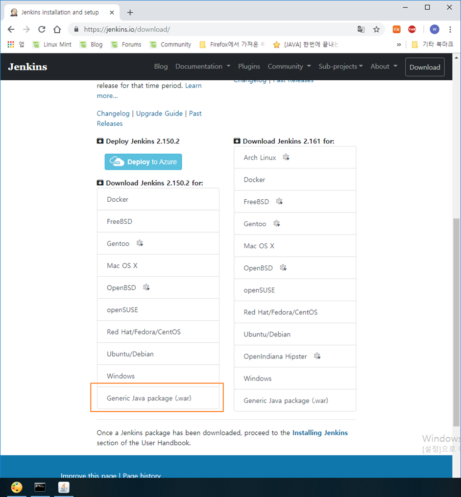Download Generic Java package (.war) for 2.150.2
Viewport: 461px width, 497px height.
[x=158, y=398]
